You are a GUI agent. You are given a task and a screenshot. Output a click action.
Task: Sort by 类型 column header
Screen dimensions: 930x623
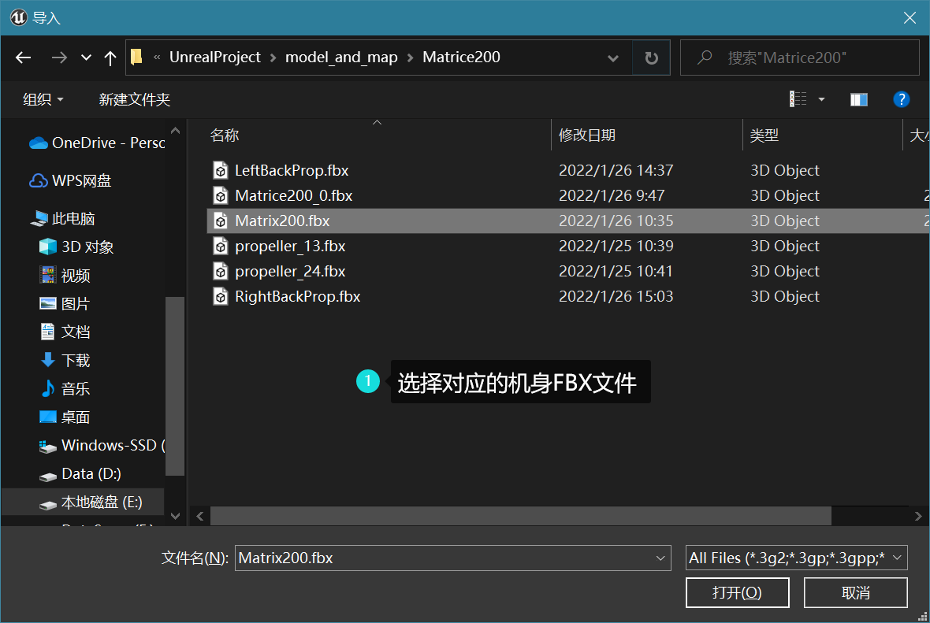click(764, 135)
